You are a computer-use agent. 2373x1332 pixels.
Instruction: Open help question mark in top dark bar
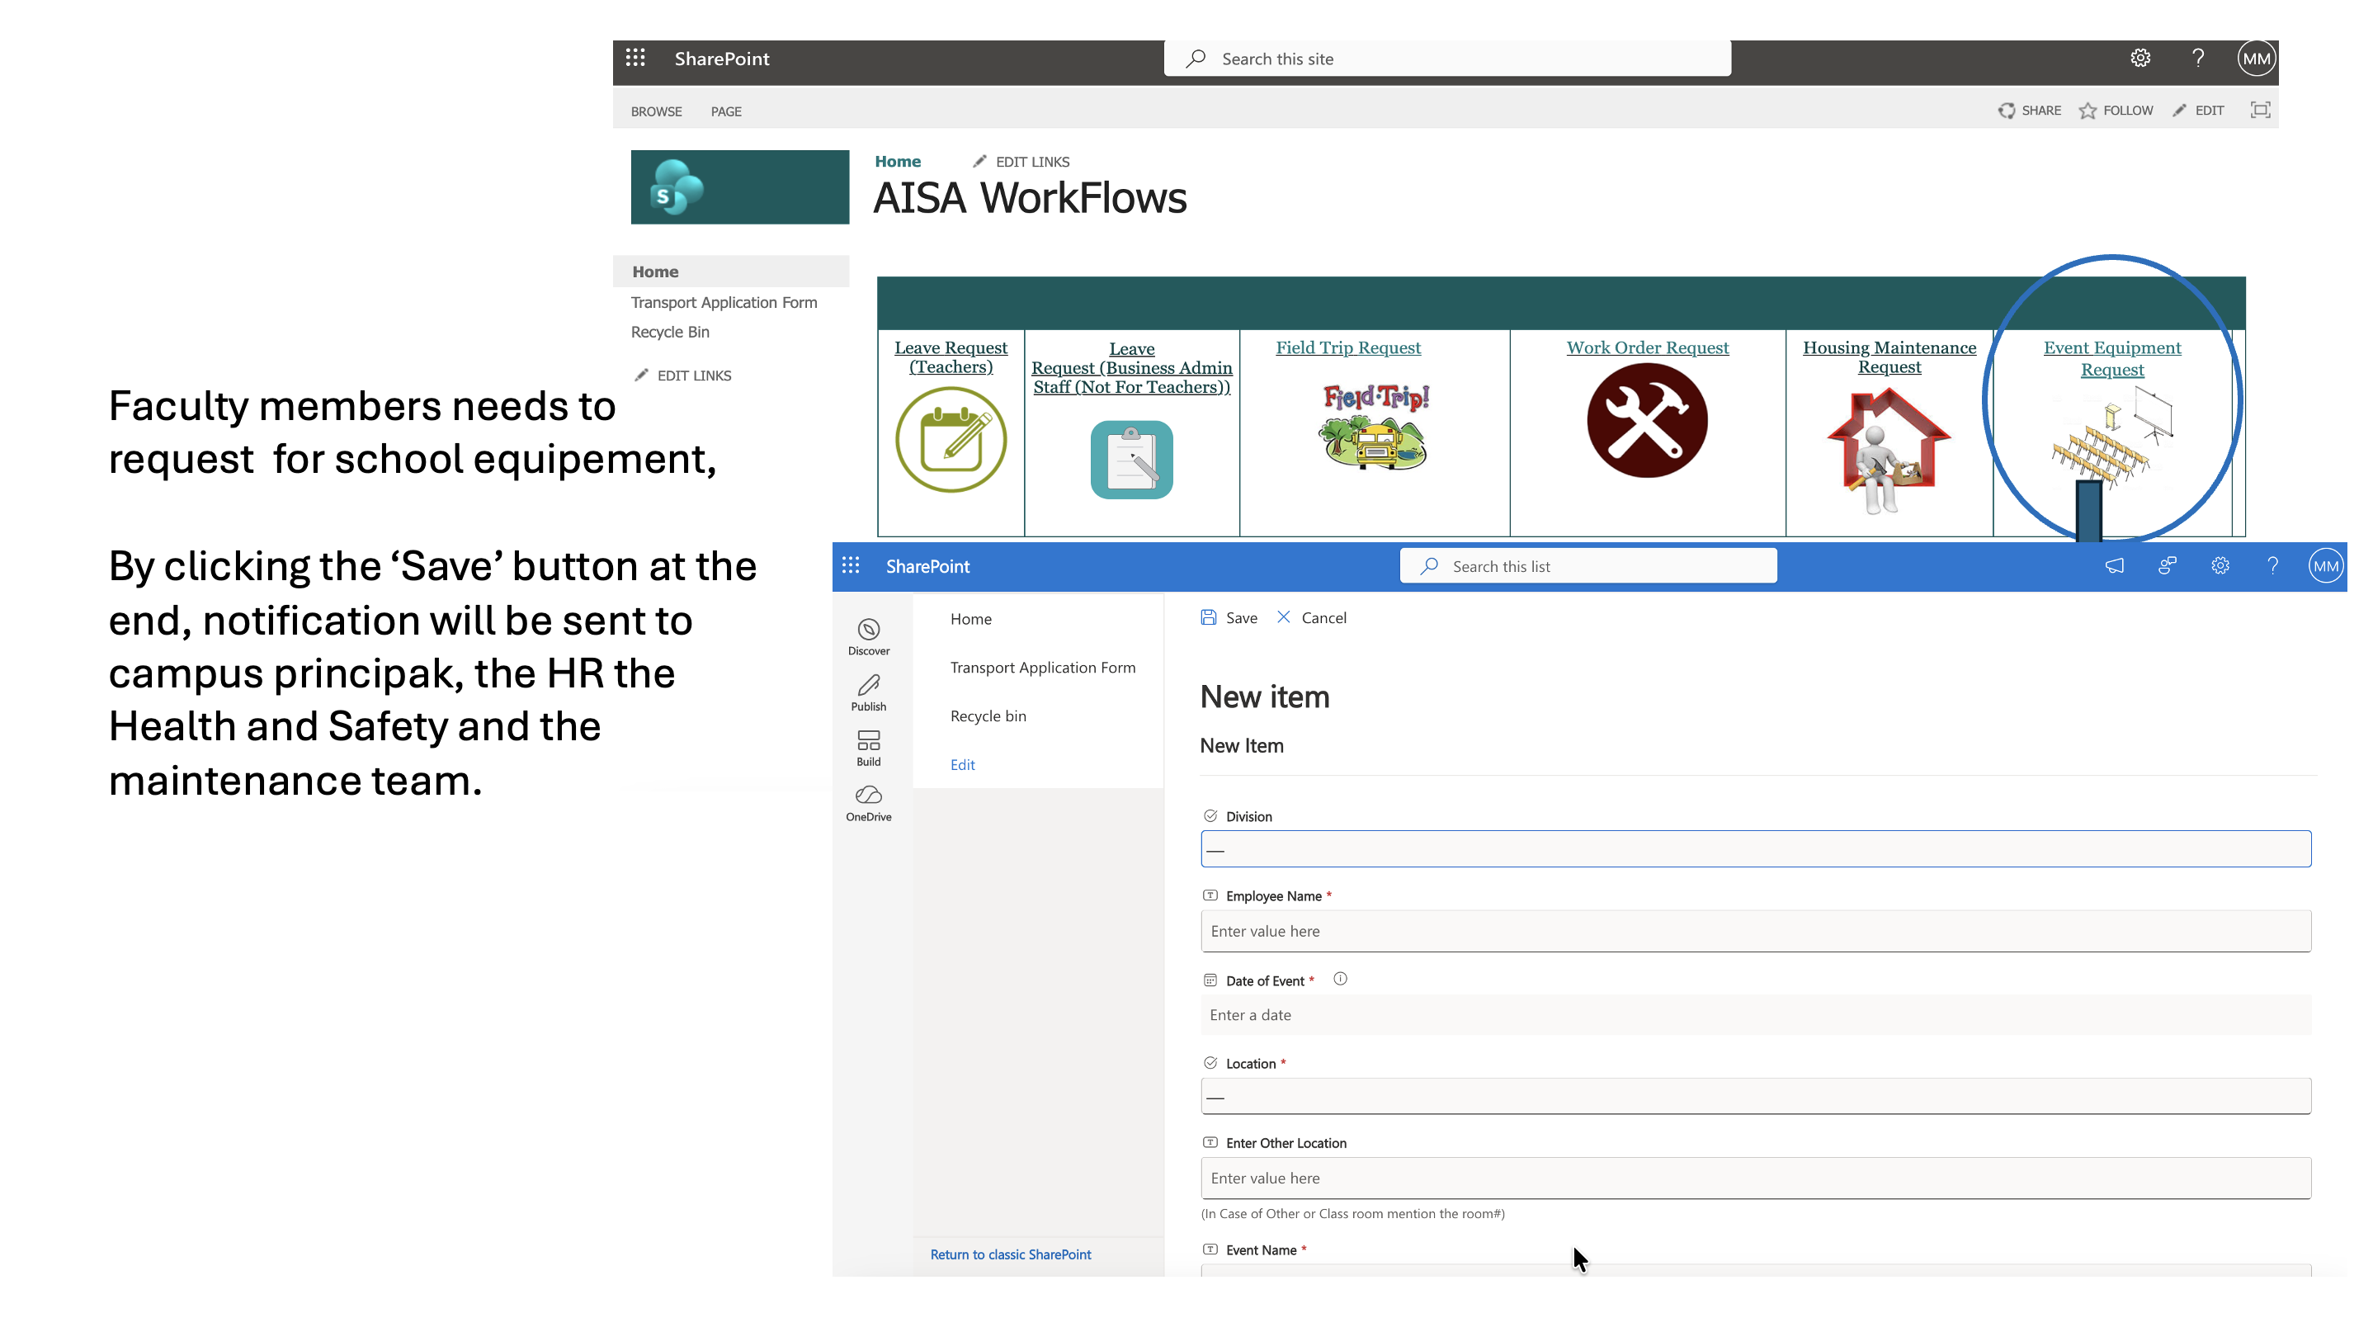(x=2199, y=58)
